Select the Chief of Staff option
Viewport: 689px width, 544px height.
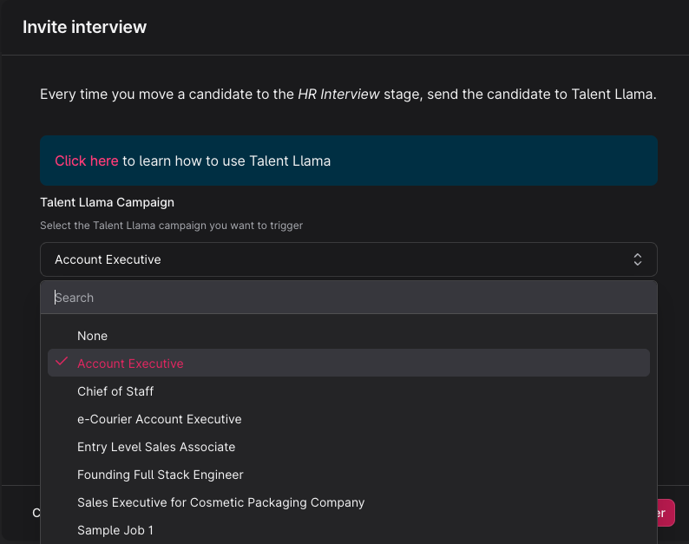349,391
